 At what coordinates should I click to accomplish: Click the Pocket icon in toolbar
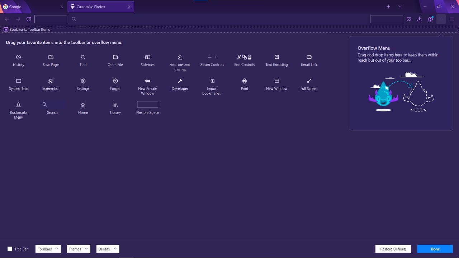[x=409, y=19]
